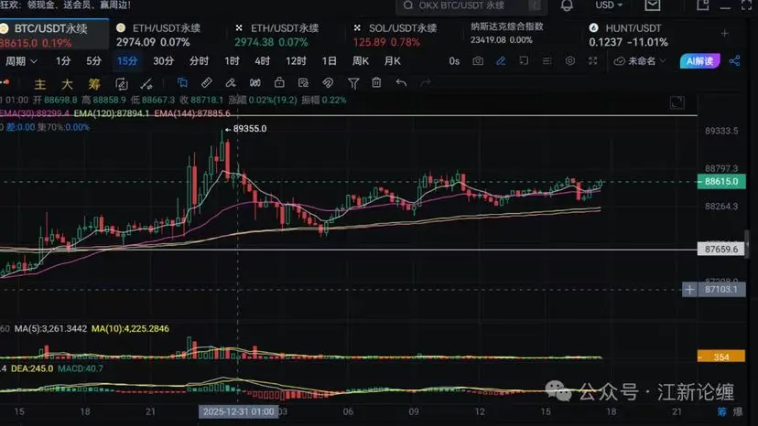Screen dimensions: 758x426
Task: Select the 月K monthly timeframe
Action: point(392,61)
